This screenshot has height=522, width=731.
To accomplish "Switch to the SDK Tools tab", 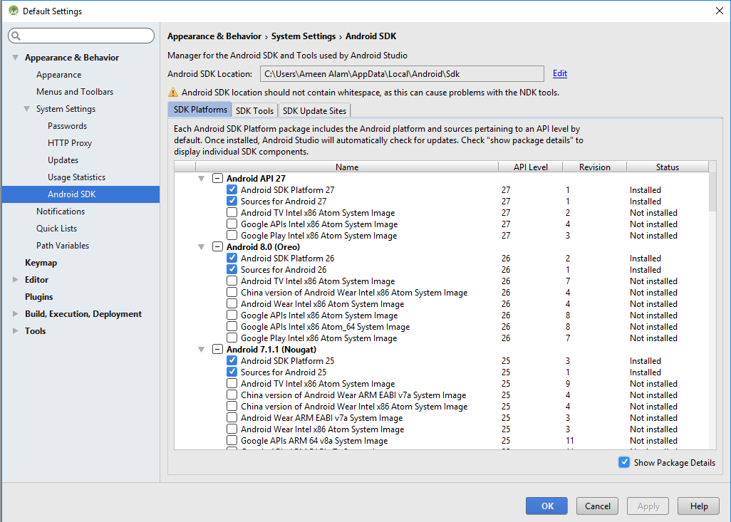I will (254, 110).
